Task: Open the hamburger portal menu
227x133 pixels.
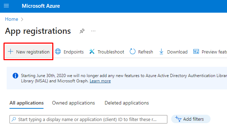Action: coord(6,6)
